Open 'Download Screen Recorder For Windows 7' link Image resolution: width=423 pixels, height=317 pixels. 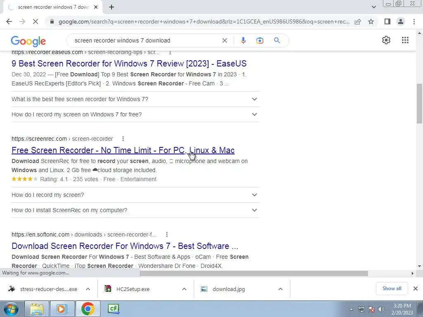click(x=125, y=246)
